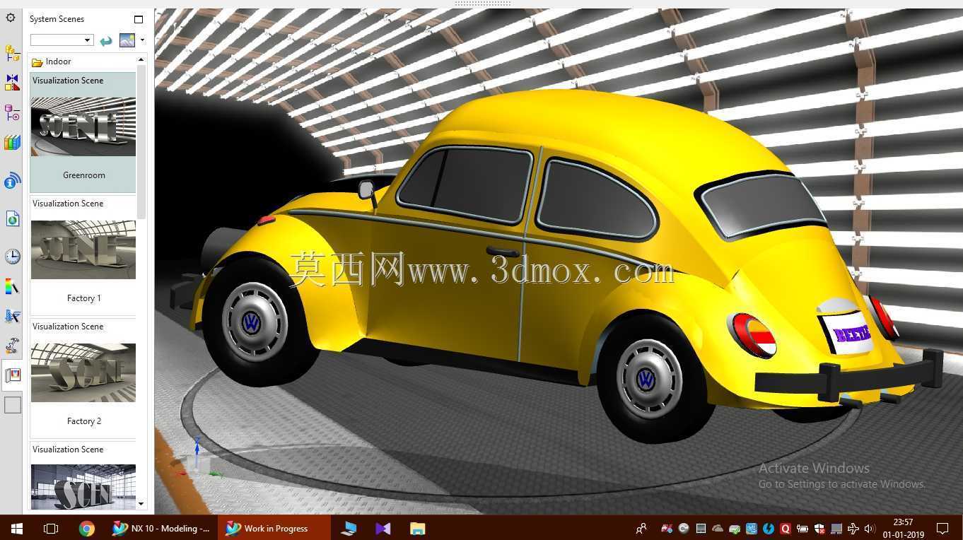This screenshot has width=963, height=540.
Task: Click the Factory 1 scene label
Action: coord(84,298)
